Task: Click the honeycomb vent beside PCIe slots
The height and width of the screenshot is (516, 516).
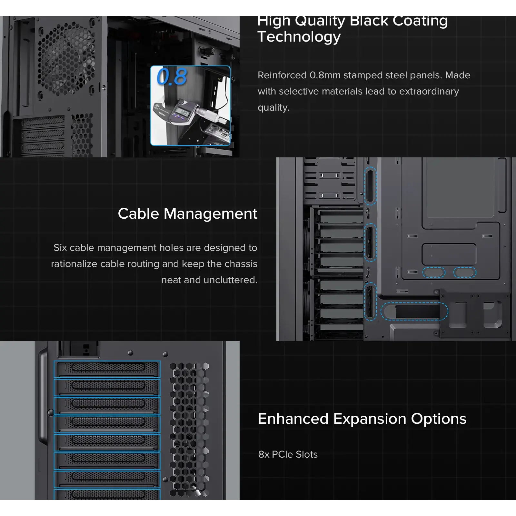Action: tap(189, 429)
